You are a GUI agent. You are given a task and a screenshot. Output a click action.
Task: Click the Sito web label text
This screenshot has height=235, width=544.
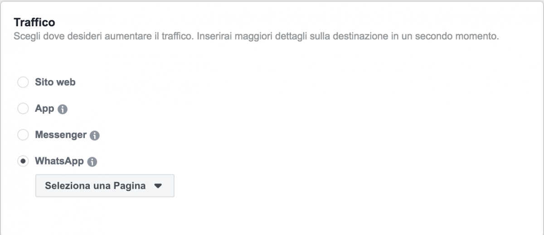click(55, 82)
